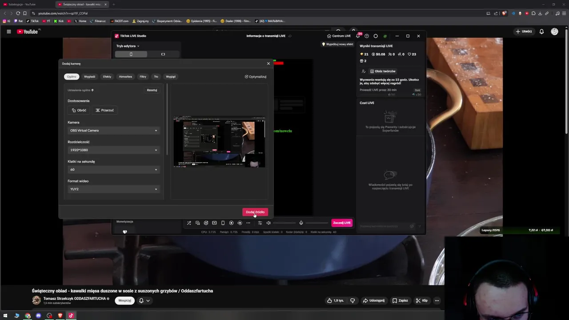This screenshot has width=569, height=320.
Task: Expand the notification options chevron next to bell
Action: (148, 300)
